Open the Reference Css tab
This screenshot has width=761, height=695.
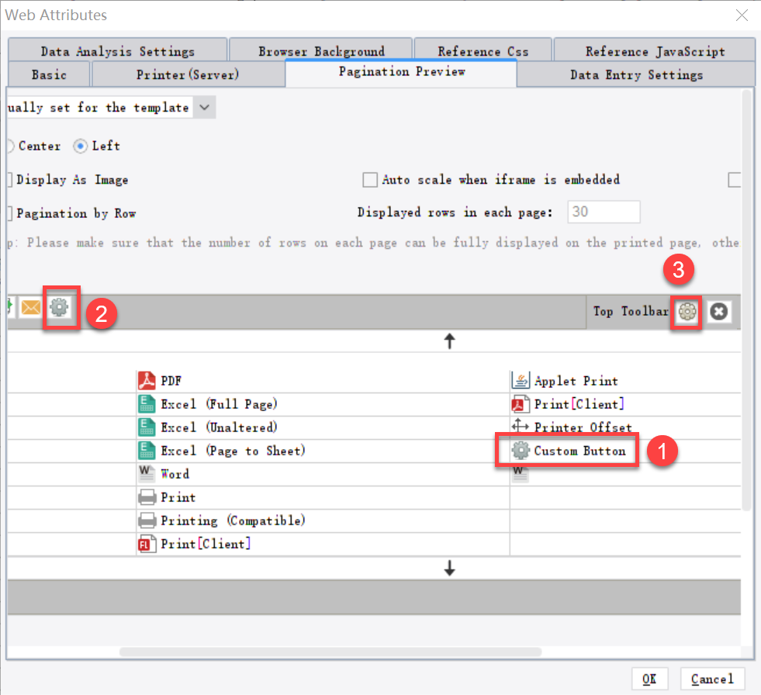(x=483, y=50)
